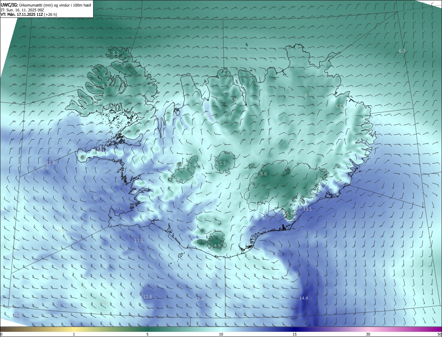Viewport: 442px width, 337px height.
Task: Click the 0 tick on the color scale
Action: (x=2, y=334)
